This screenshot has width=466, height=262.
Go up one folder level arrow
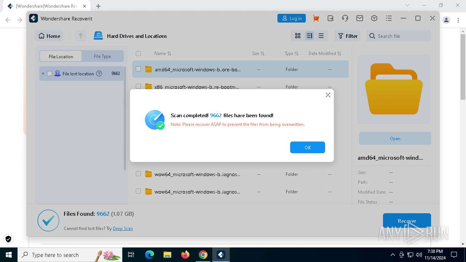coord(81,36)
